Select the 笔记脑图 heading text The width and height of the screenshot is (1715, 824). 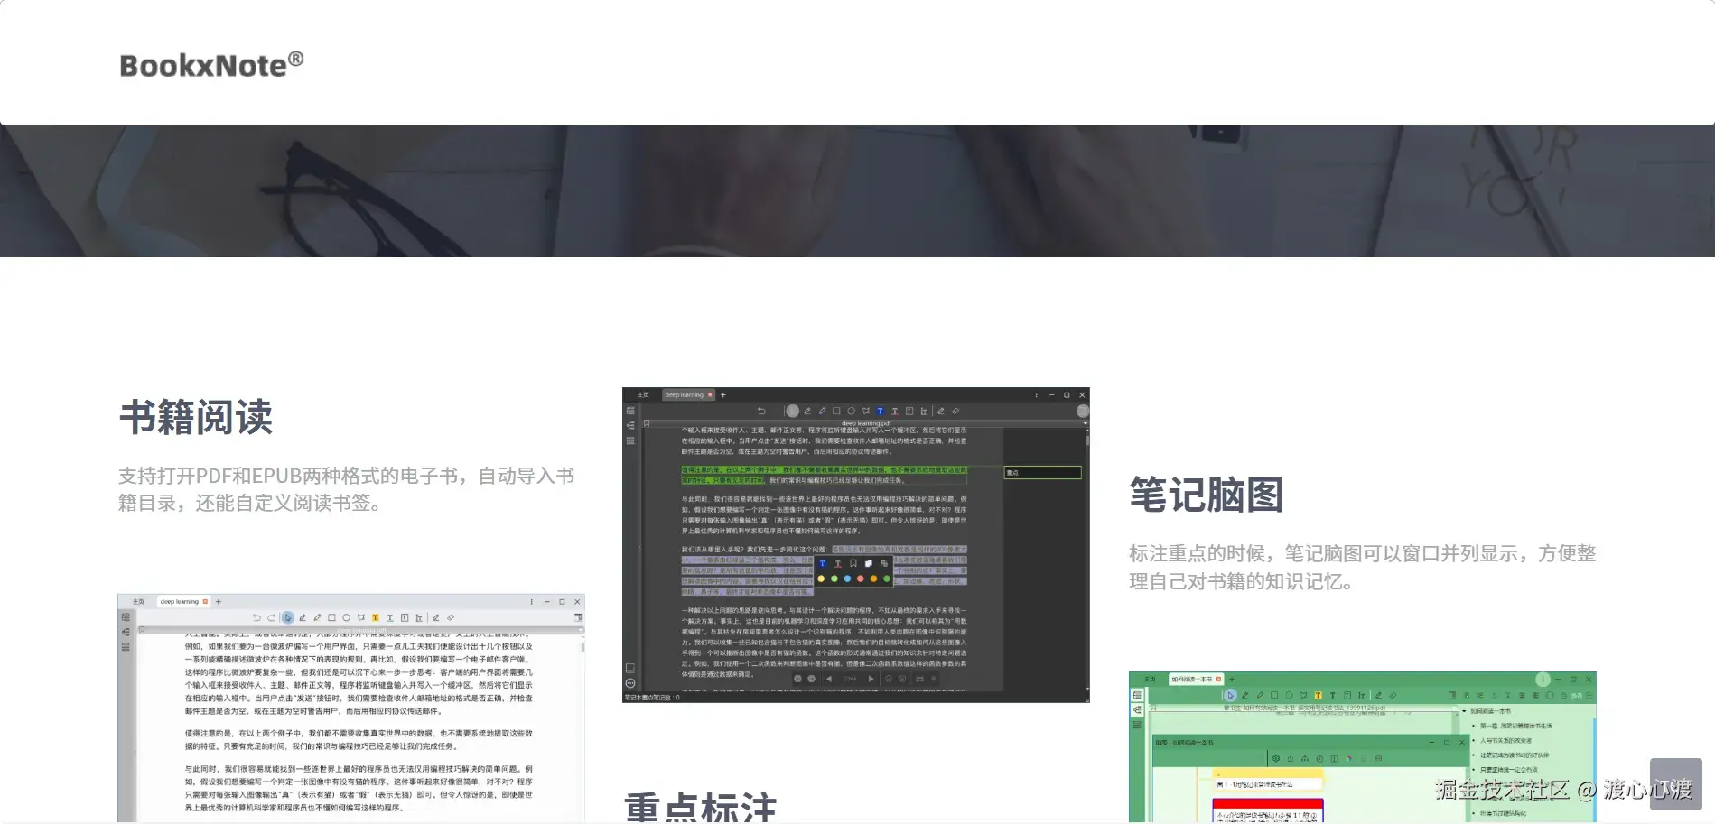pos(1207,495)
